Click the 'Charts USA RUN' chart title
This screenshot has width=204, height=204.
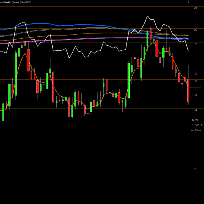point(21,2)
